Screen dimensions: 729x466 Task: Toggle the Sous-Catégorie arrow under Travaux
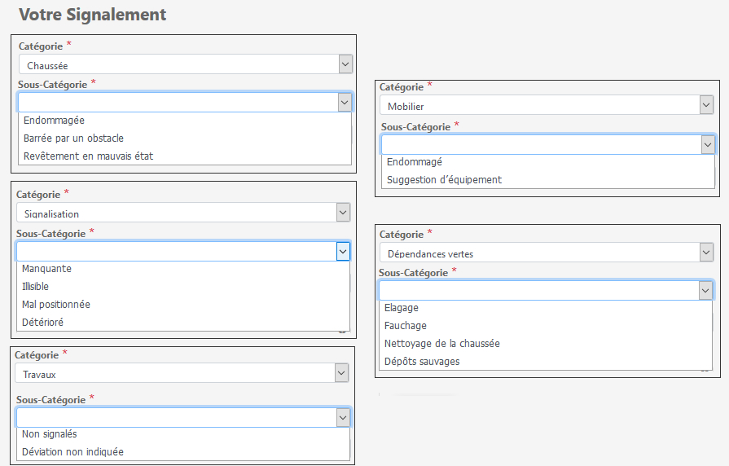[x=343, y=418]
